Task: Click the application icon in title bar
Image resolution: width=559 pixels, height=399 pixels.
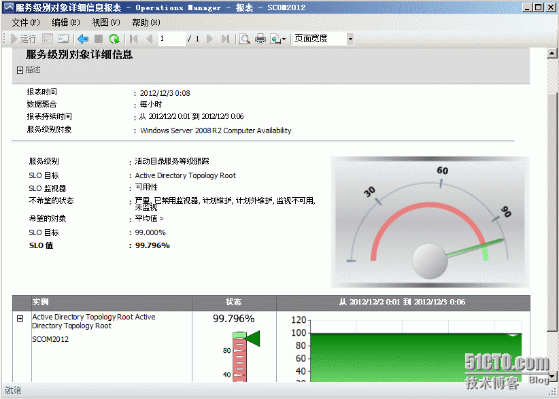Action: click(8, 7)
